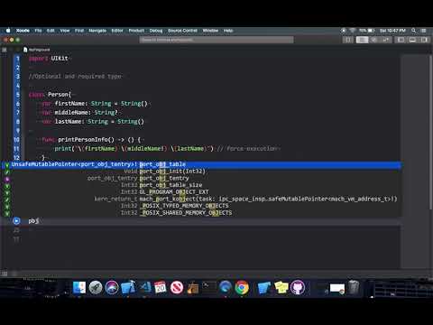This screenshot has height=325, width=433.
Task: Select _POSIX_TYPED_MEMORY_OBJECTS in the completion list
Action: [201, 206]
